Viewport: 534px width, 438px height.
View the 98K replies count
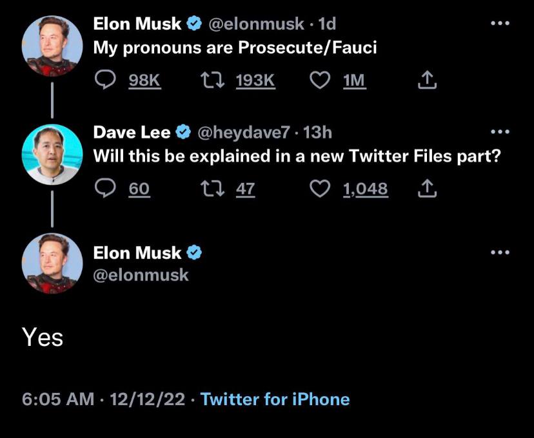coord(144,81)
